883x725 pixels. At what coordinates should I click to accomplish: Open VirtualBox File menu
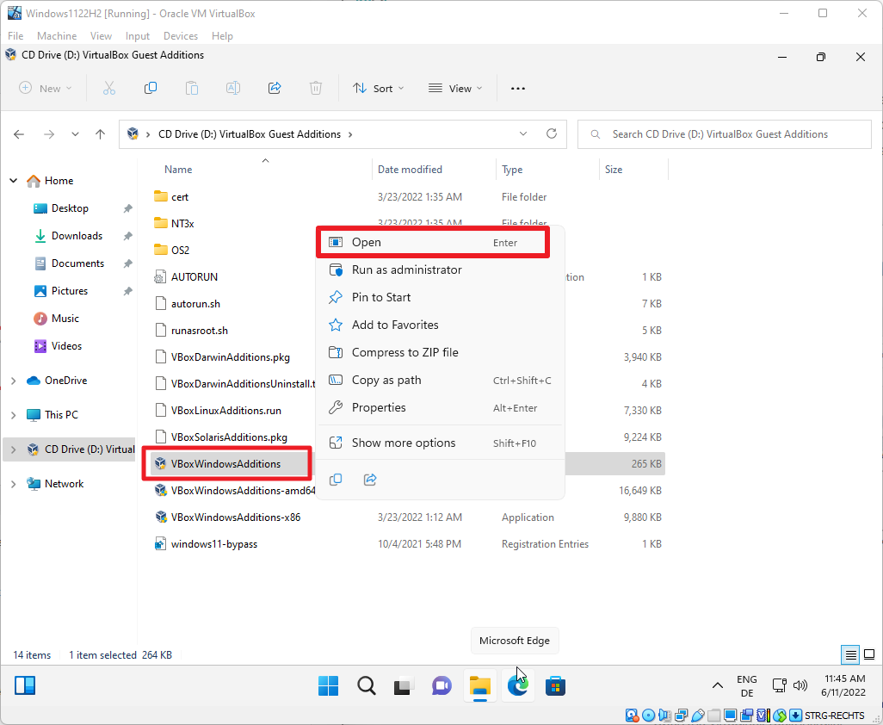(x=15, y=36)
